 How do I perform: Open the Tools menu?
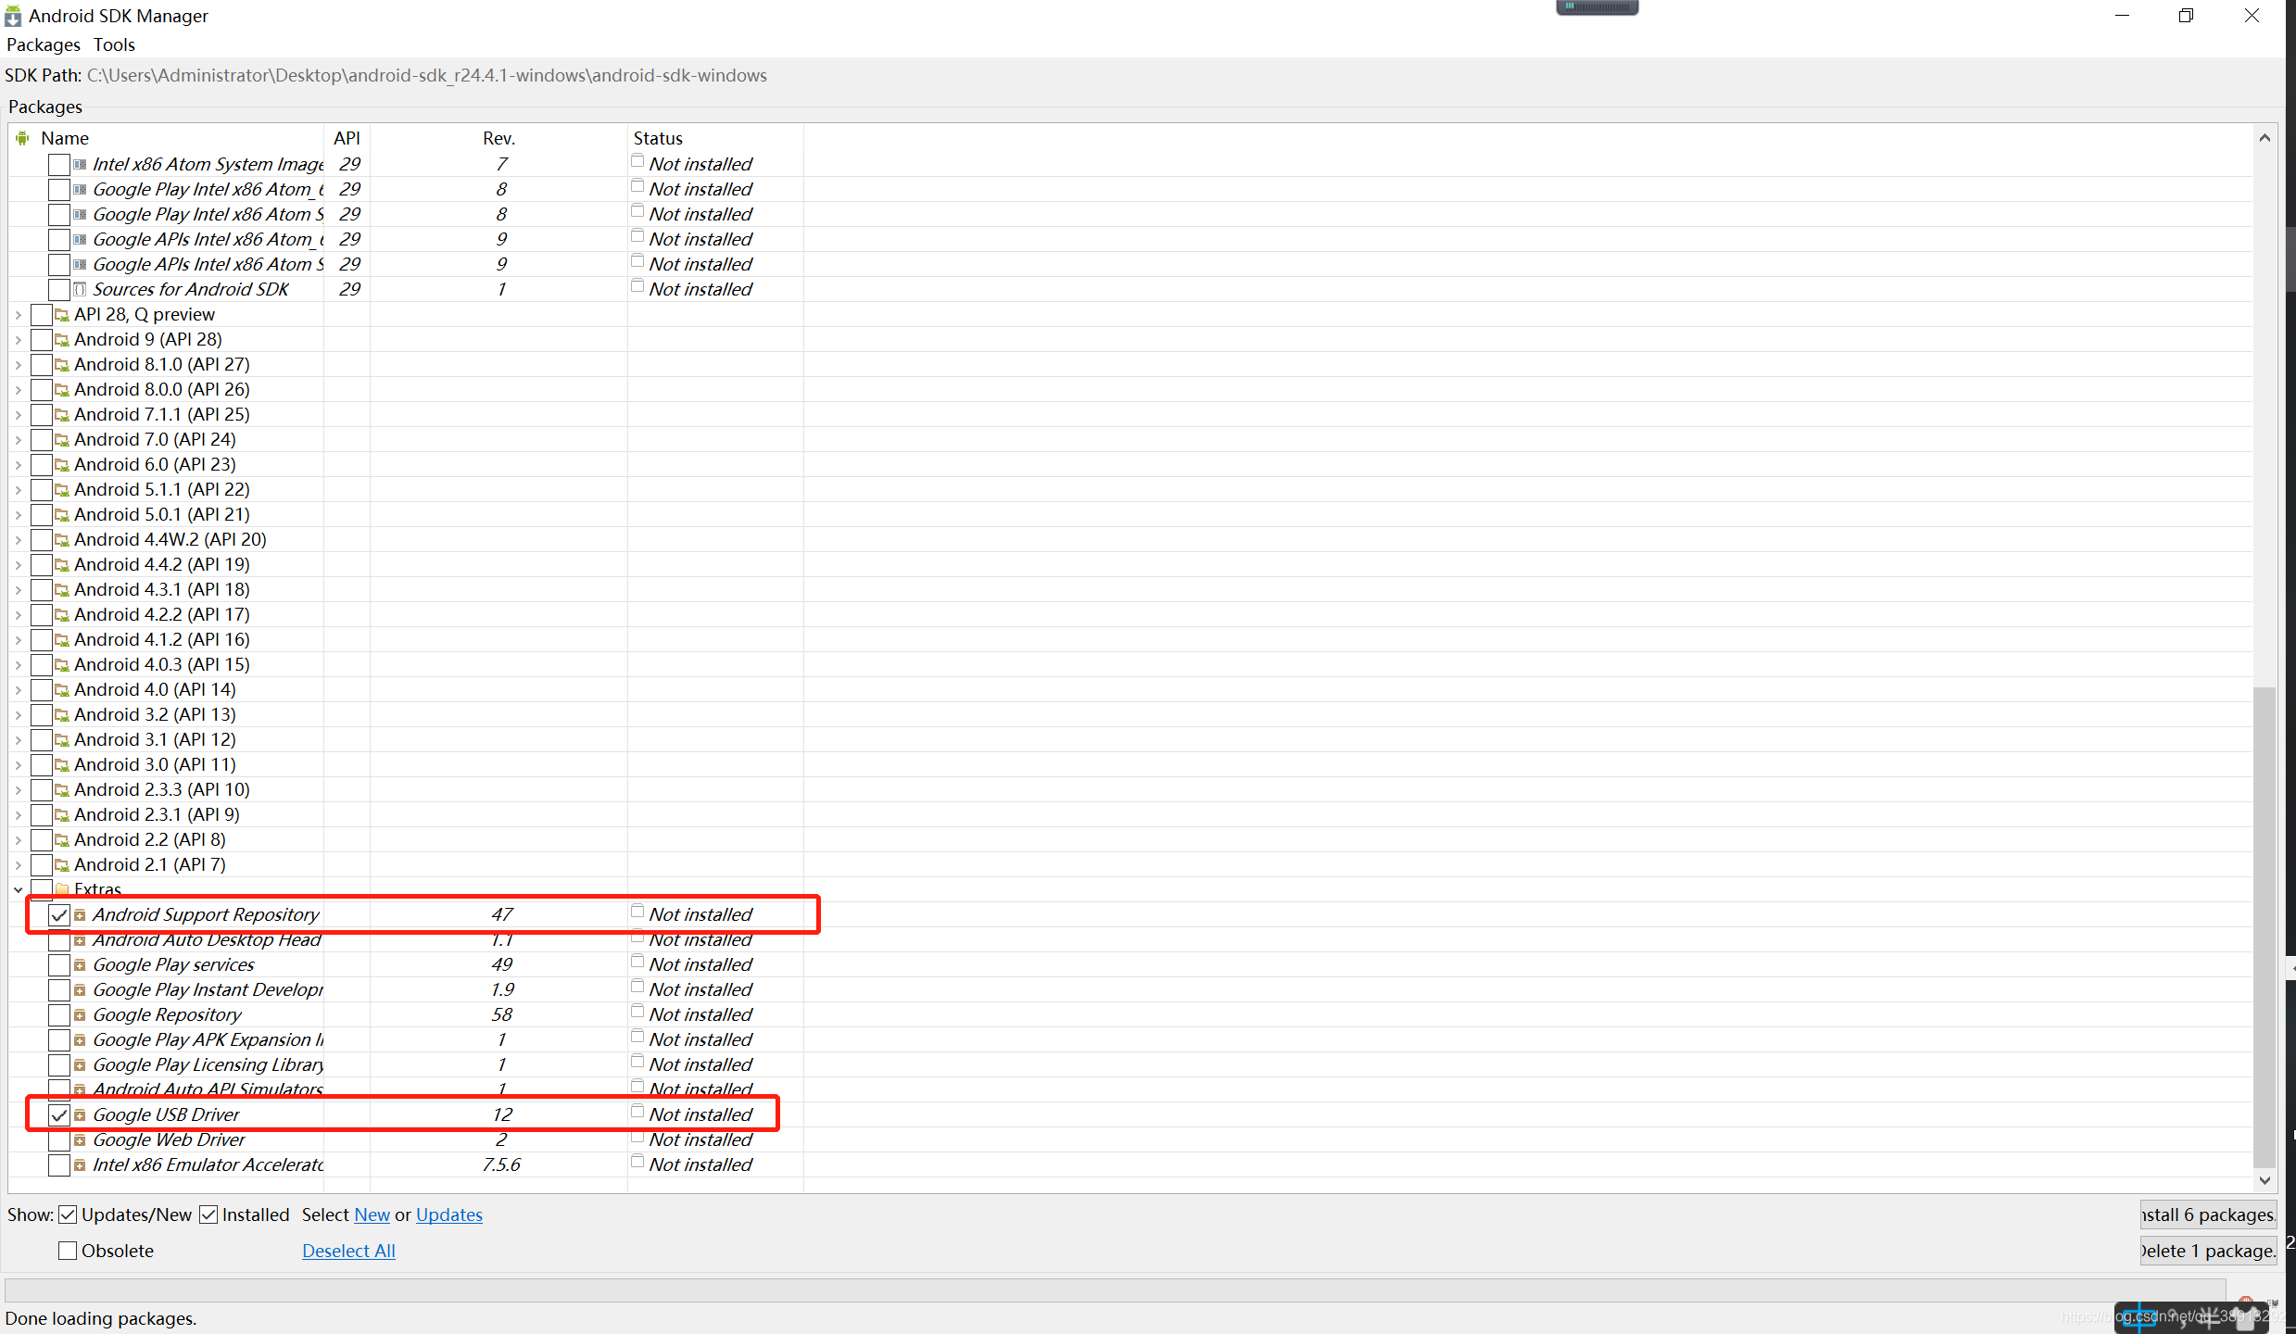click(114, 44)
